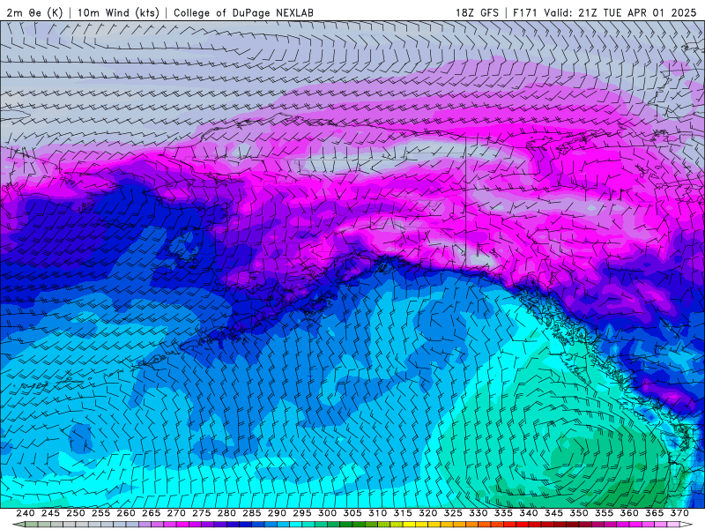
Task: Click the 245 value on the color scale
Action: [x=50, y=513]
